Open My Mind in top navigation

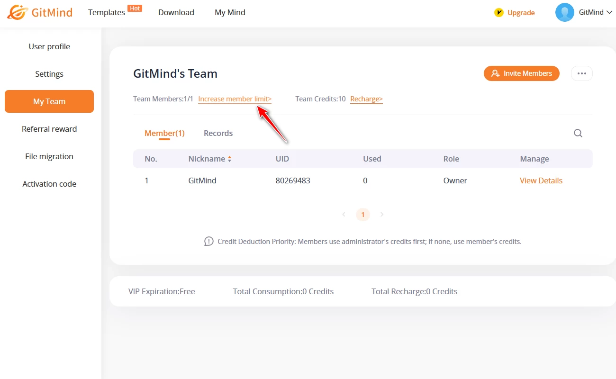pyautogui.click(x=230, y=12)
